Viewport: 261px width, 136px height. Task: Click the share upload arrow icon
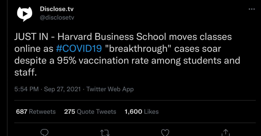pyautogui.click(x=226, y=133)
